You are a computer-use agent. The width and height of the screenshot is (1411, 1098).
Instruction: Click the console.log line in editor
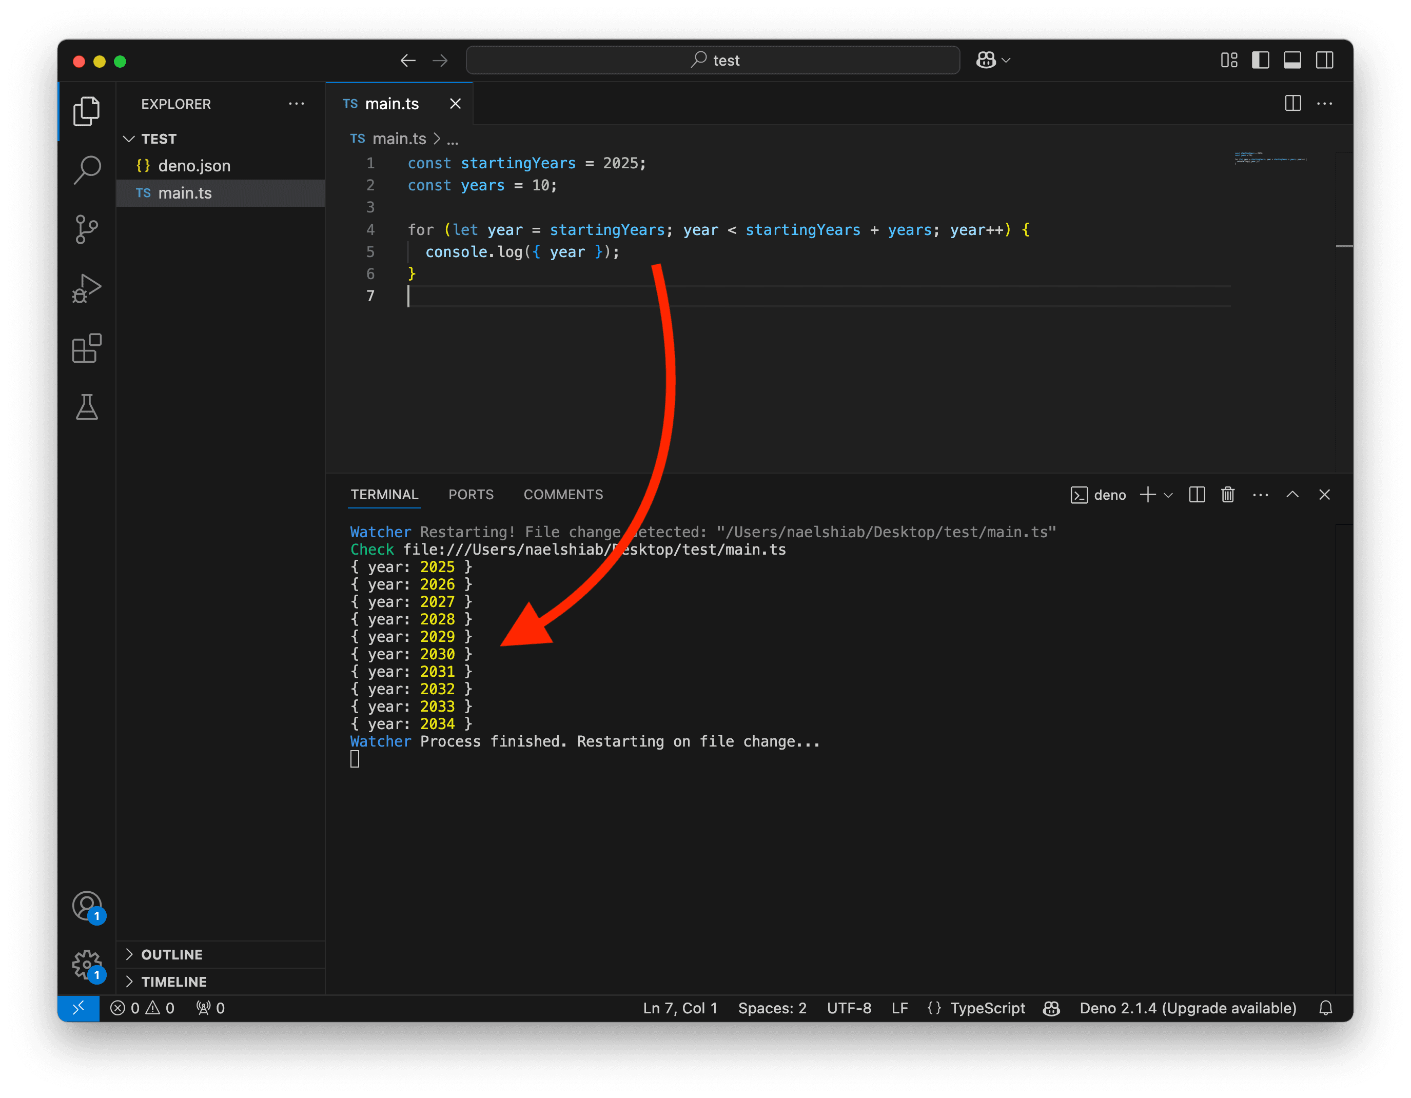522,252
